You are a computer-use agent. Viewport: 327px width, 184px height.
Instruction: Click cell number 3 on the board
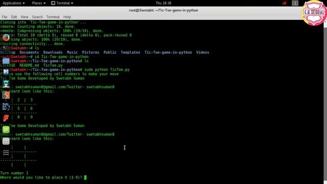pyautogui.click(x=32, y=100)
